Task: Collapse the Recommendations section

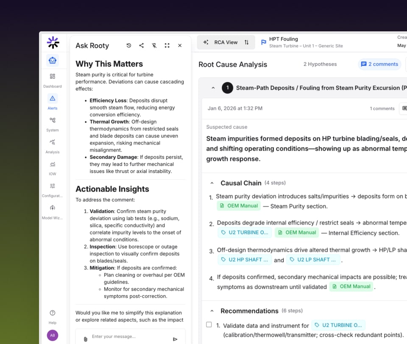Action: point(212,311)
